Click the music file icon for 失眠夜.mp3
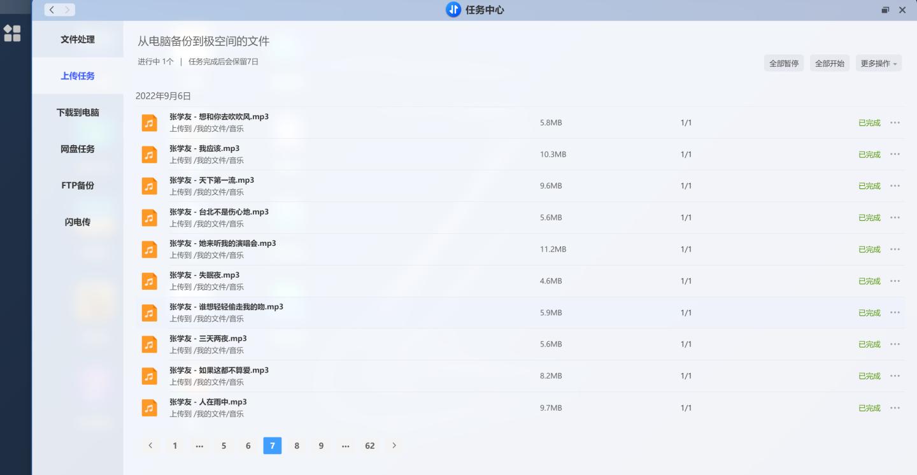 coord(149,281)
